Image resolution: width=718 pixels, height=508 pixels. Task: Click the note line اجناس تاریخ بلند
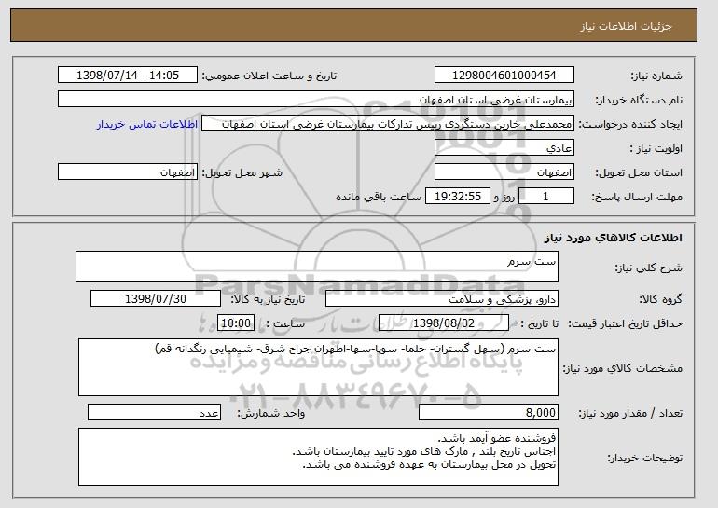click(x=424, y=452)
